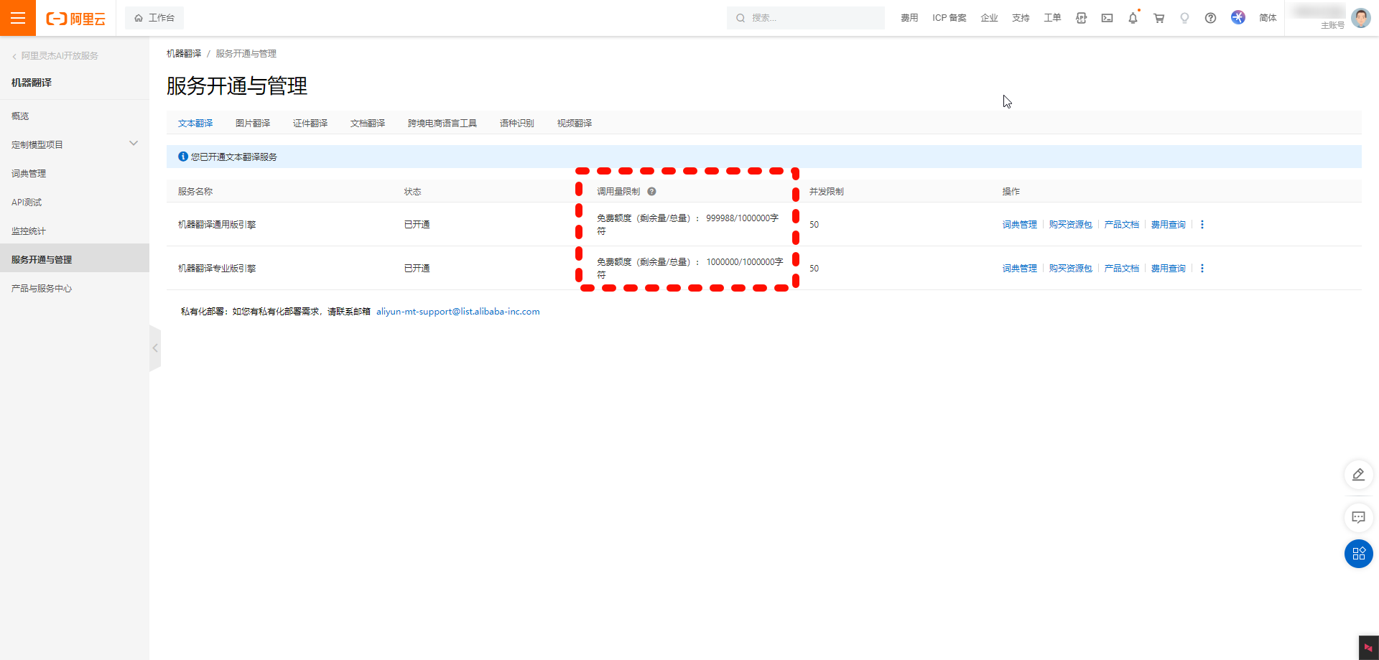Open the chat support floating button
The height and width of the screenshot is (660, 1379).
[x=1358, y=517]
